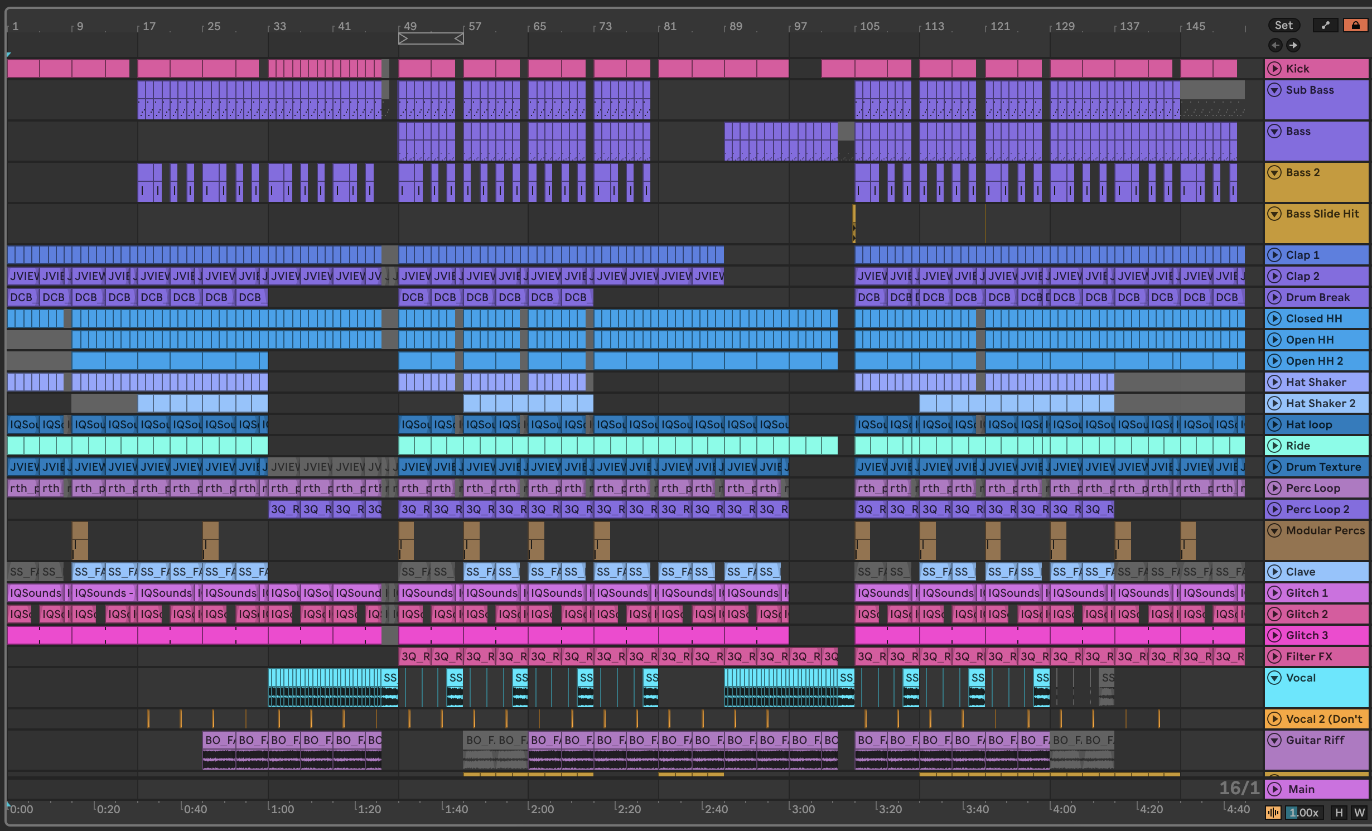Unfold the Clap 2 track
This screenshot has height=831, width=1372.
(1274, 276)
